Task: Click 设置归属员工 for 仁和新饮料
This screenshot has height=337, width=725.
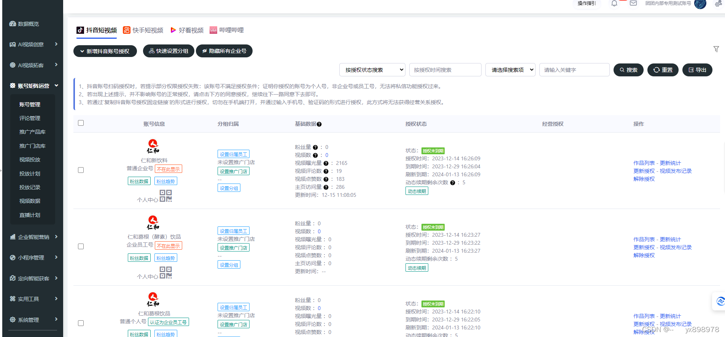Action: pos(234,154)
